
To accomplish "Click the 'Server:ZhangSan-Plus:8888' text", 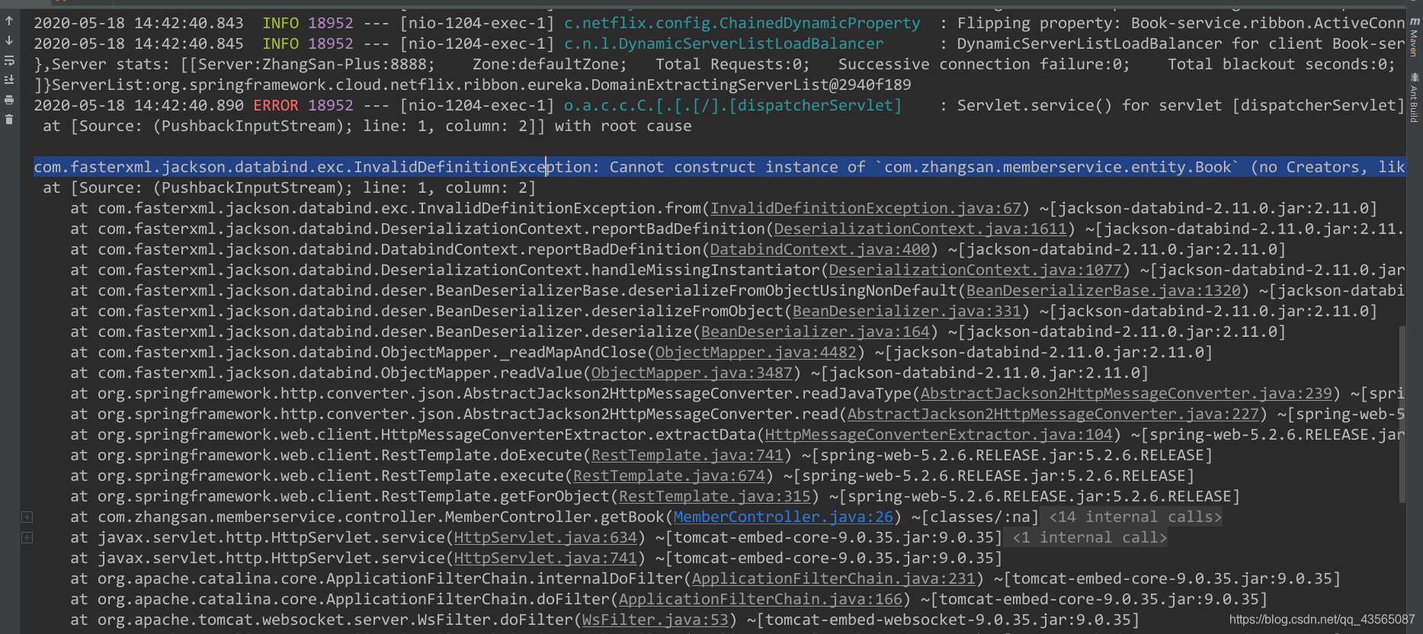I will pyautogui.click(x=313, y=64).
